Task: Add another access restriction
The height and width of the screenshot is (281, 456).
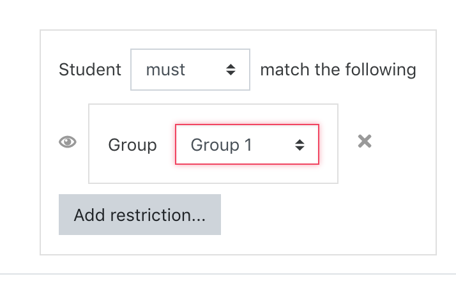Action: tap(140, 215)
